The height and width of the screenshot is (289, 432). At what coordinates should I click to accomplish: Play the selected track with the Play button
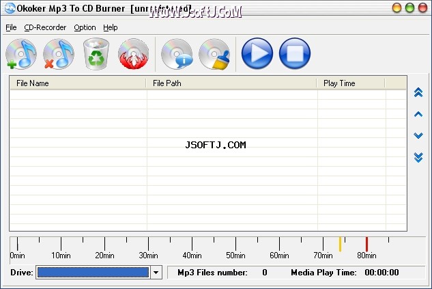coord(257,53)
